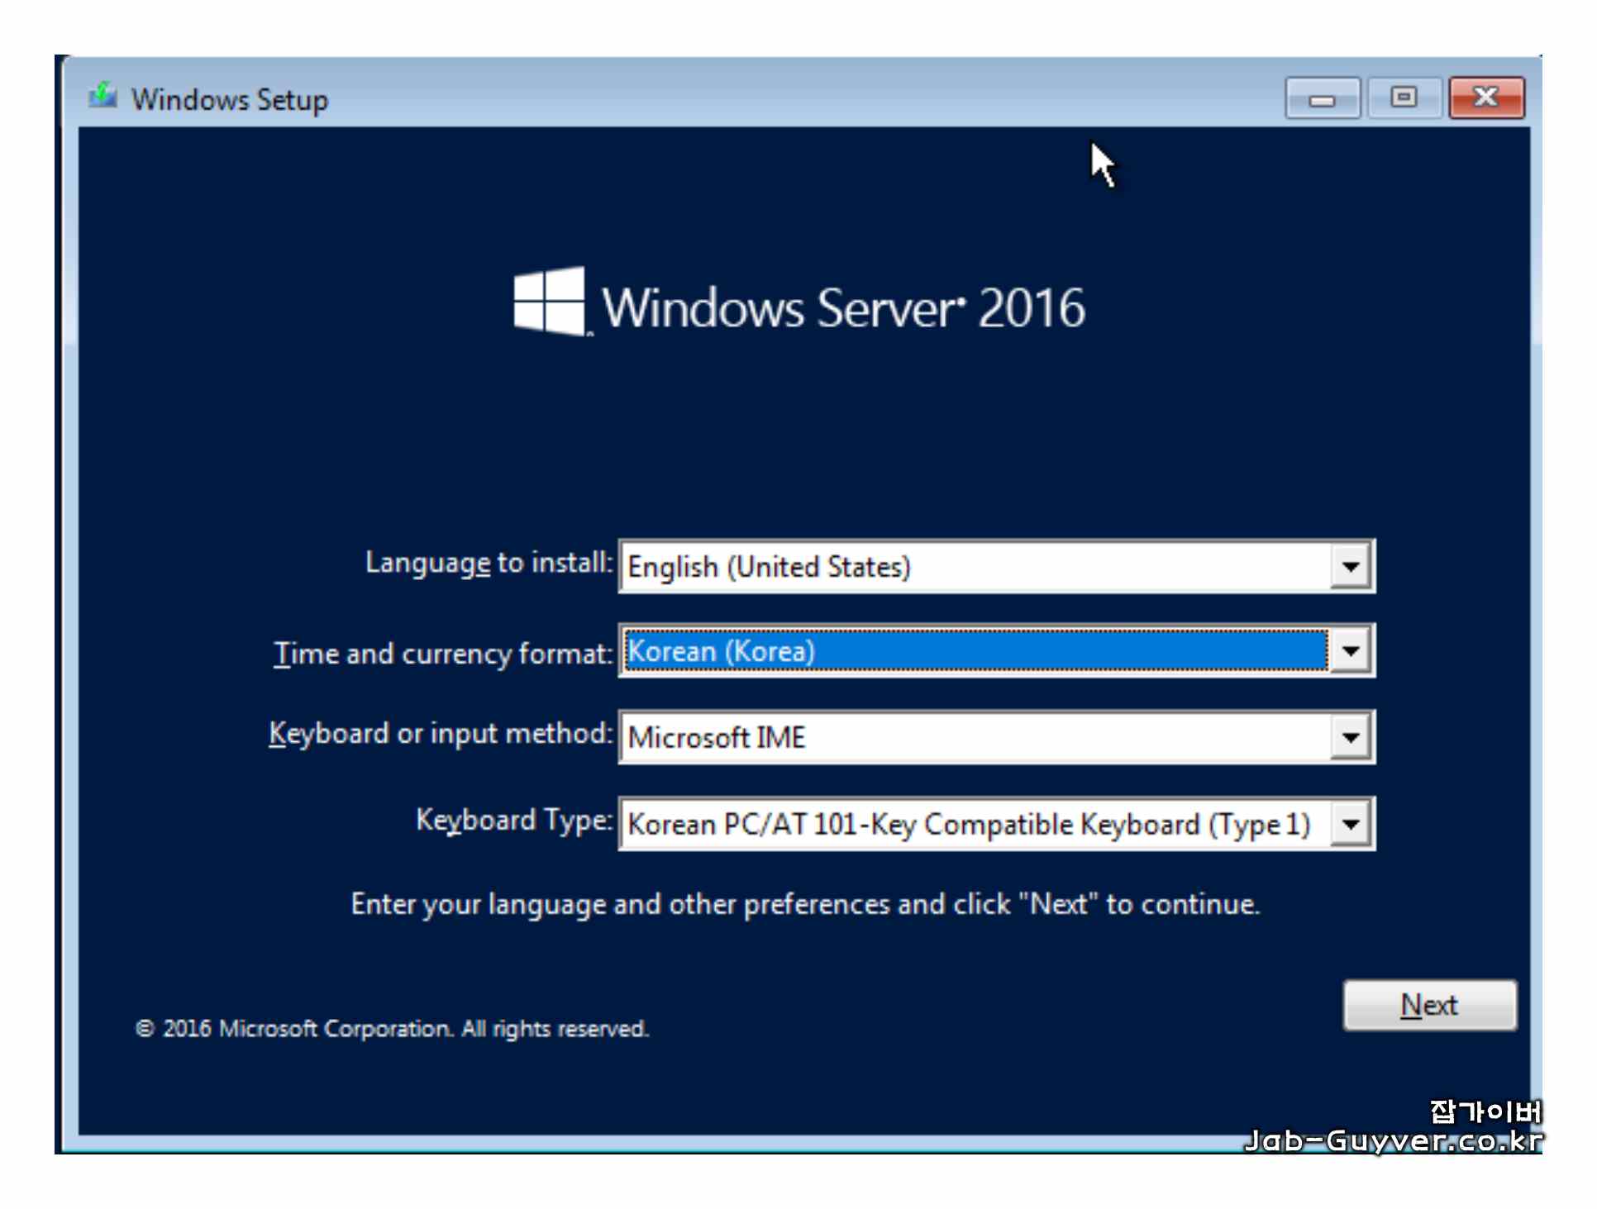Click the Language to install label
Screen dimensions: 1597x1209
point(489,563)
